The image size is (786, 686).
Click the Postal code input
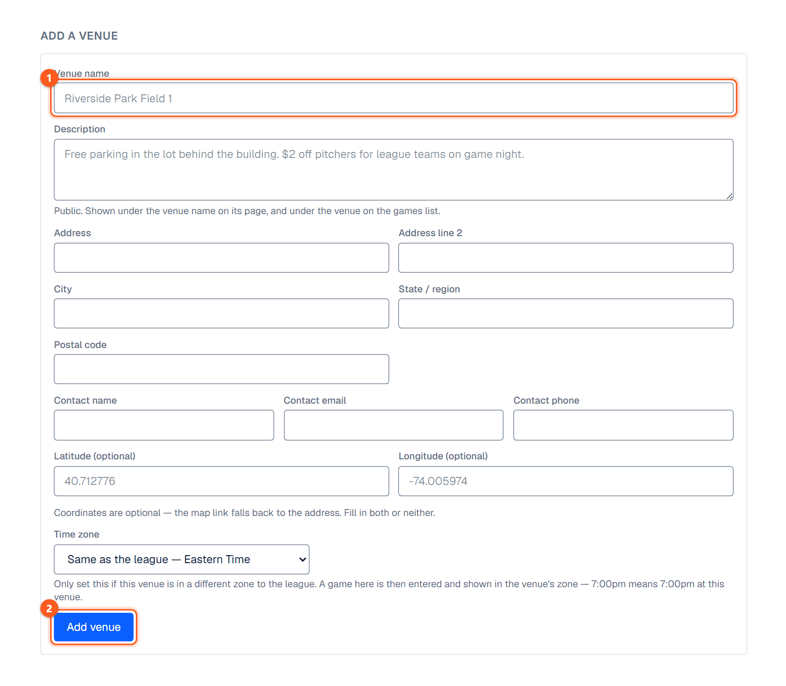click(x=222, y=369)
